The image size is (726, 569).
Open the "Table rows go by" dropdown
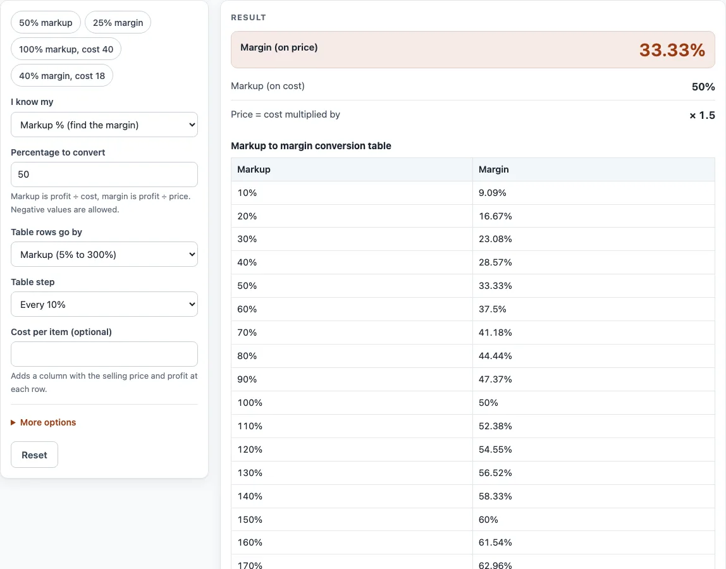tap(104, 255)
